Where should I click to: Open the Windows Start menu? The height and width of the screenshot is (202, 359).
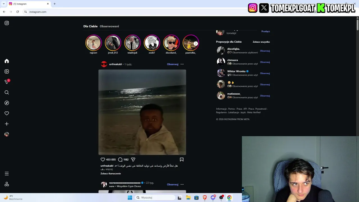click(130, 198)
